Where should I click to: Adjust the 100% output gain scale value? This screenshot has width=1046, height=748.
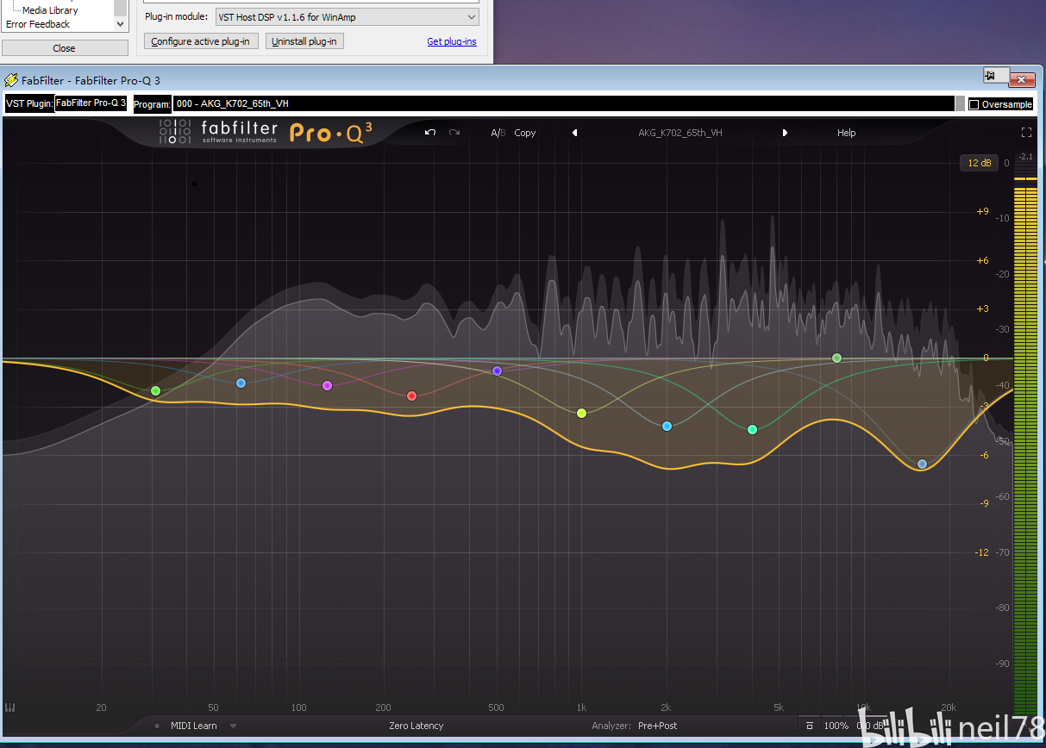[836, 726]
